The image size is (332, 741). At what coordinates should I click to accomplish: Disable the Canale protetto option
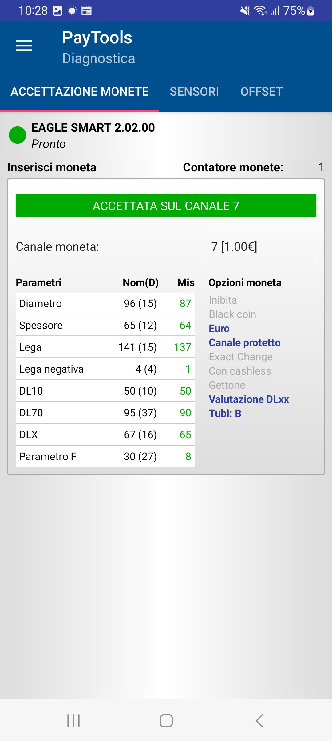pyautogui.click(x=244, y=342)
